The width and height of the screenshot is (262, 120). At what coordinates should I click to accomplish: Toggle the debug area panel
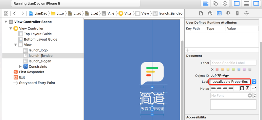coord(247,4)
